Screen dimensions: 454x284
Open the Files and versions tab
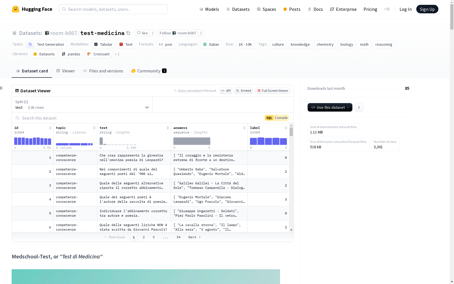click(103, 71)
